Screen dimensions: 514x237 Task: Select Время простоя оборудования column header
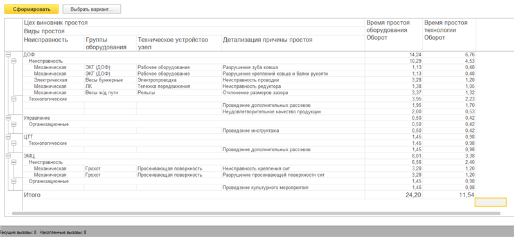[394, 35]
